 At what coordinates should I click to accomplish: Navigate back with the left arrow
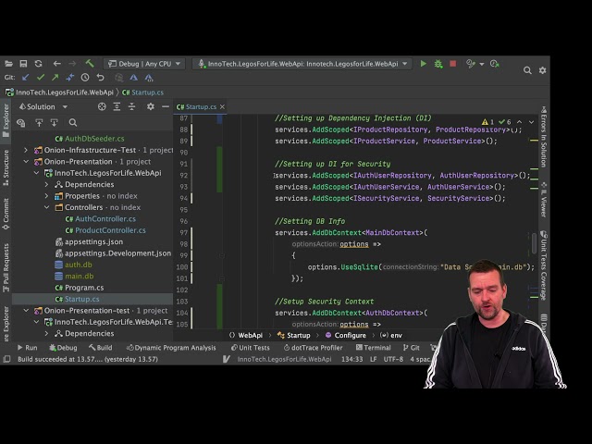click(x=57, y=64)
